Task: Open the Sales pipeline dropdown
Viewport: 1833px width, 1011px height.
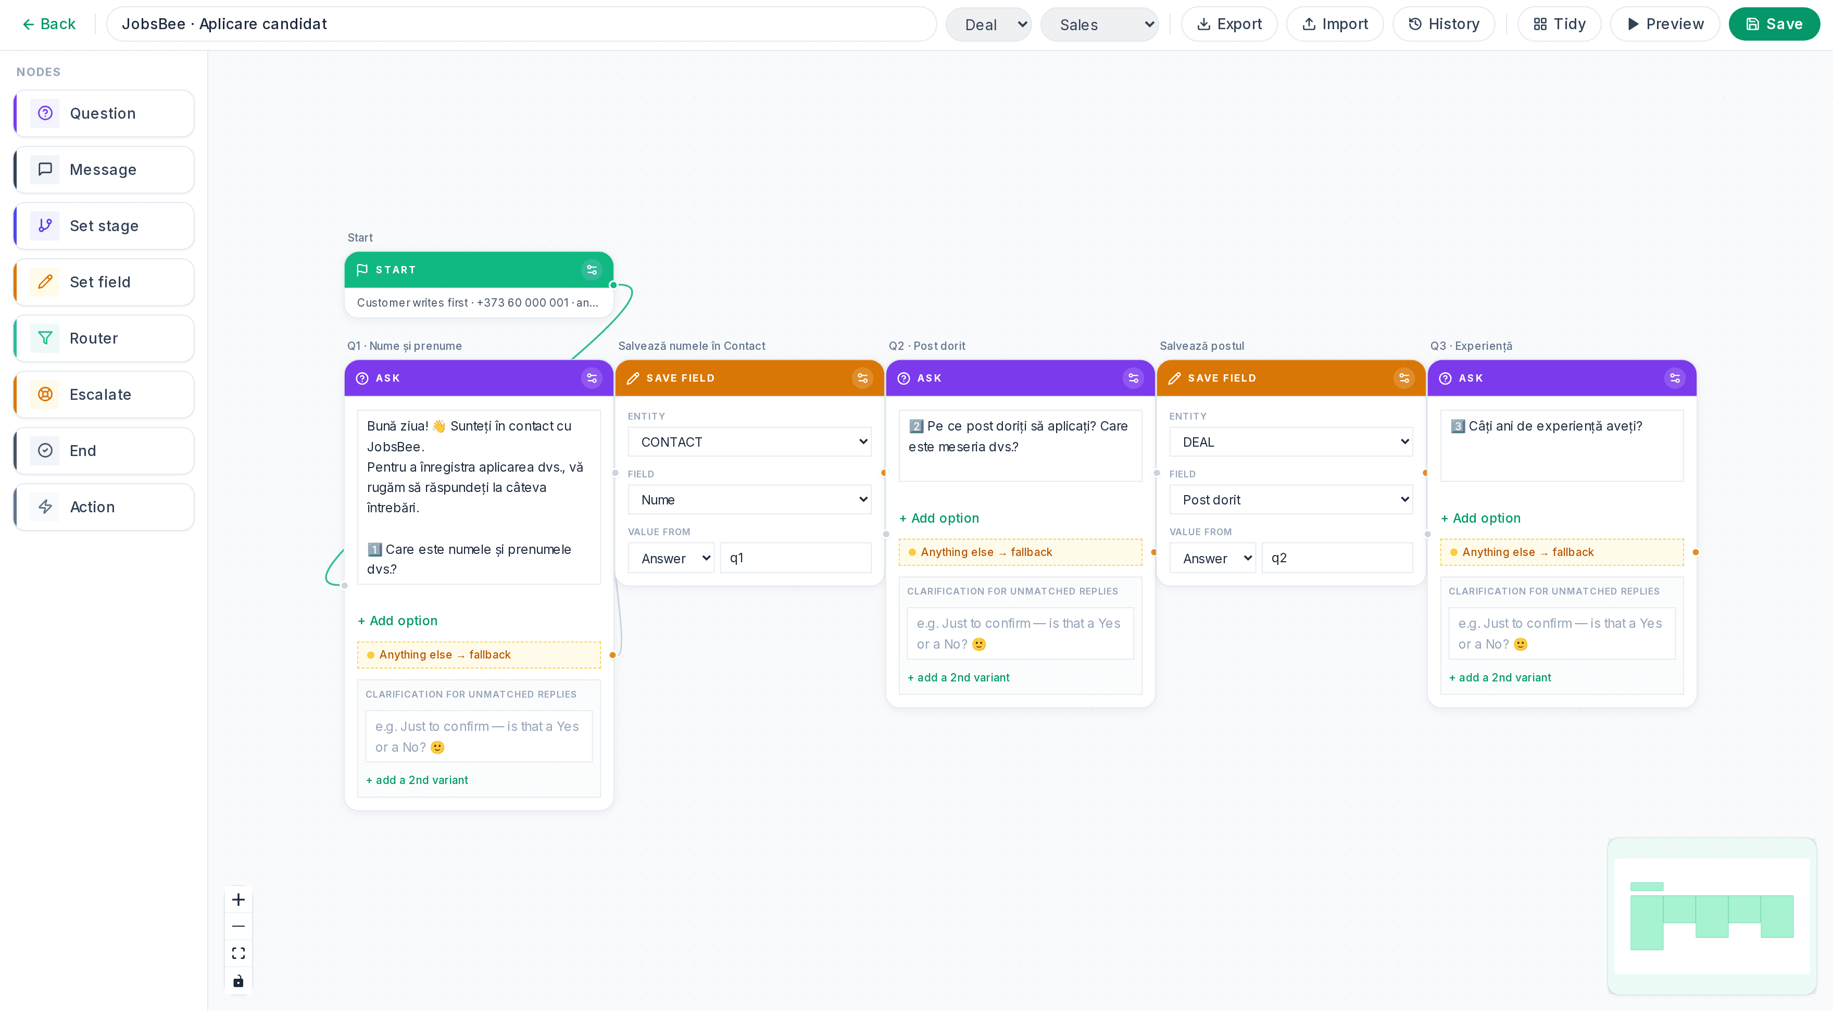Action: tap(1099, 24)
